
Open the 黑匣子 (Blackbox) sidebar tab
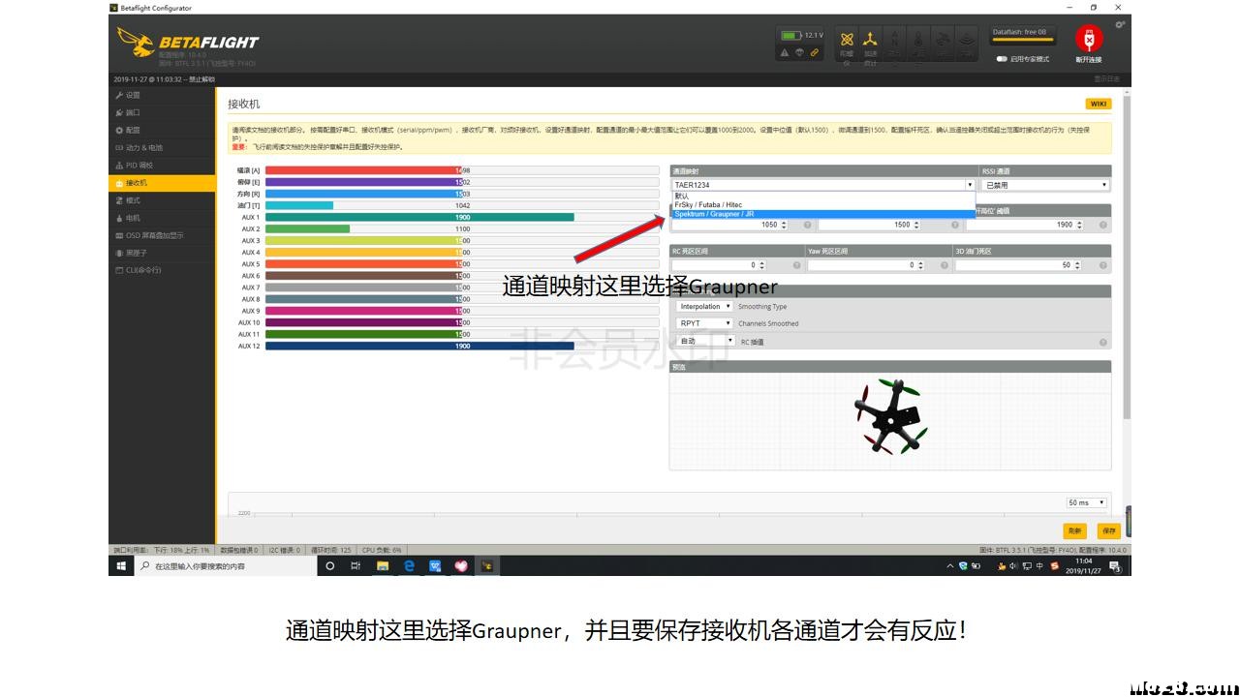tap(162, 253)
